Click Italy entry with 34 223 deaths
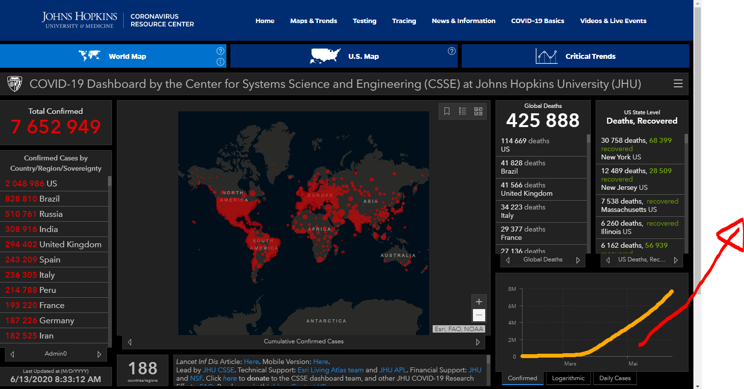The width and height of the screenshot is (744, 389). tap(541, 211)
